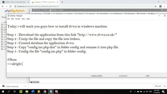Screen dimensions: 167x94
Task: Switch to Google Chrome on the taskbar
Action: pos(45,92)
